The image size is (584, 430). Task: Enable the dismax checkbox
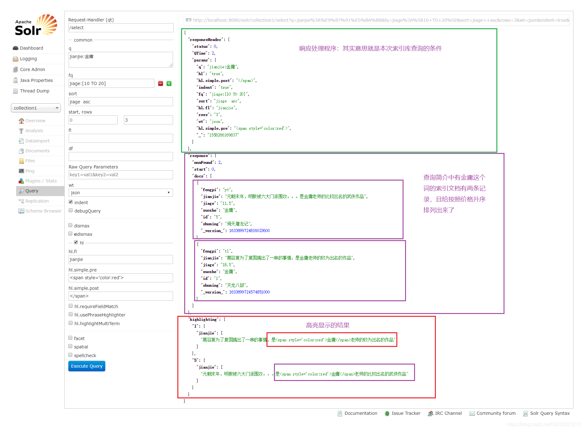70,225
